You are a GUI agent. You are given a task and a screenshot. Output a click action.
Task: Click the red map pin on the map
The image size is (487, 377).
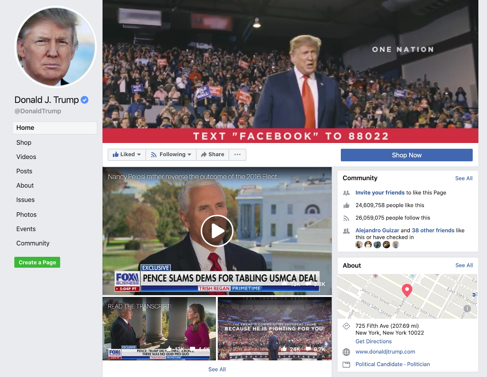(407, 290)
